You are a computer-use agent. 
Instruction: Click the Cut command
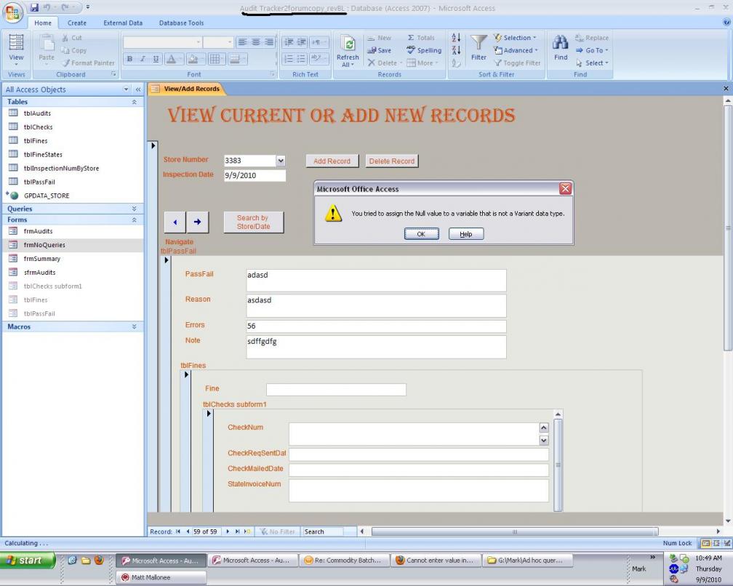click(71, 38)
